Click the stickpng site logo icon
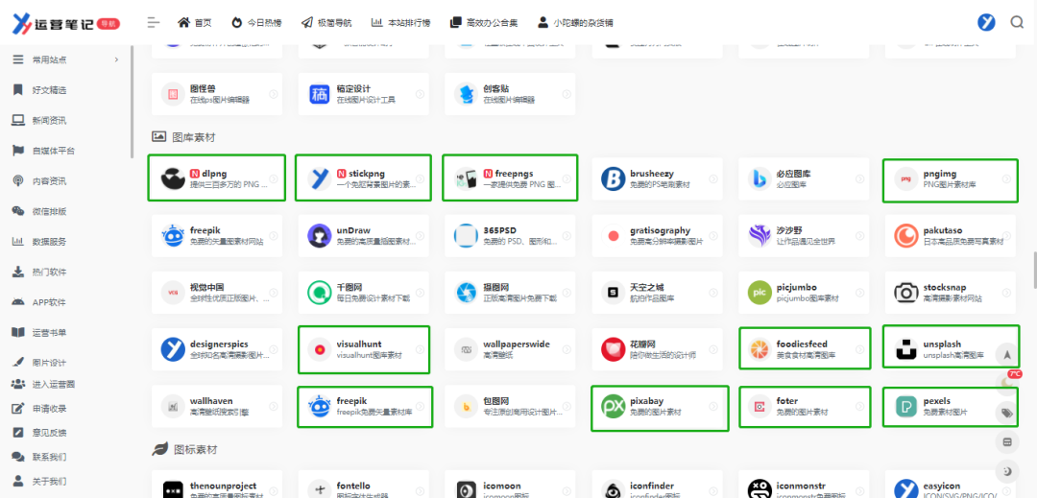1037x498 pixels. click(x=320, y=178)
